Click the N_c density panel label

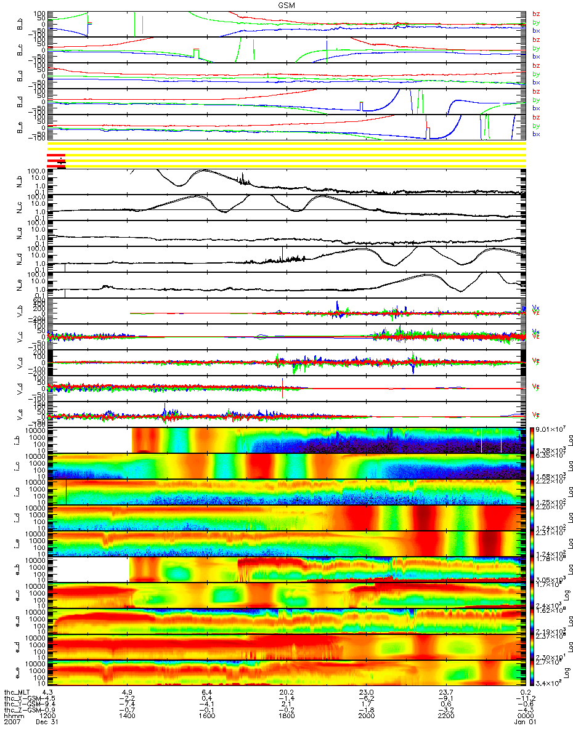(19, 208)
